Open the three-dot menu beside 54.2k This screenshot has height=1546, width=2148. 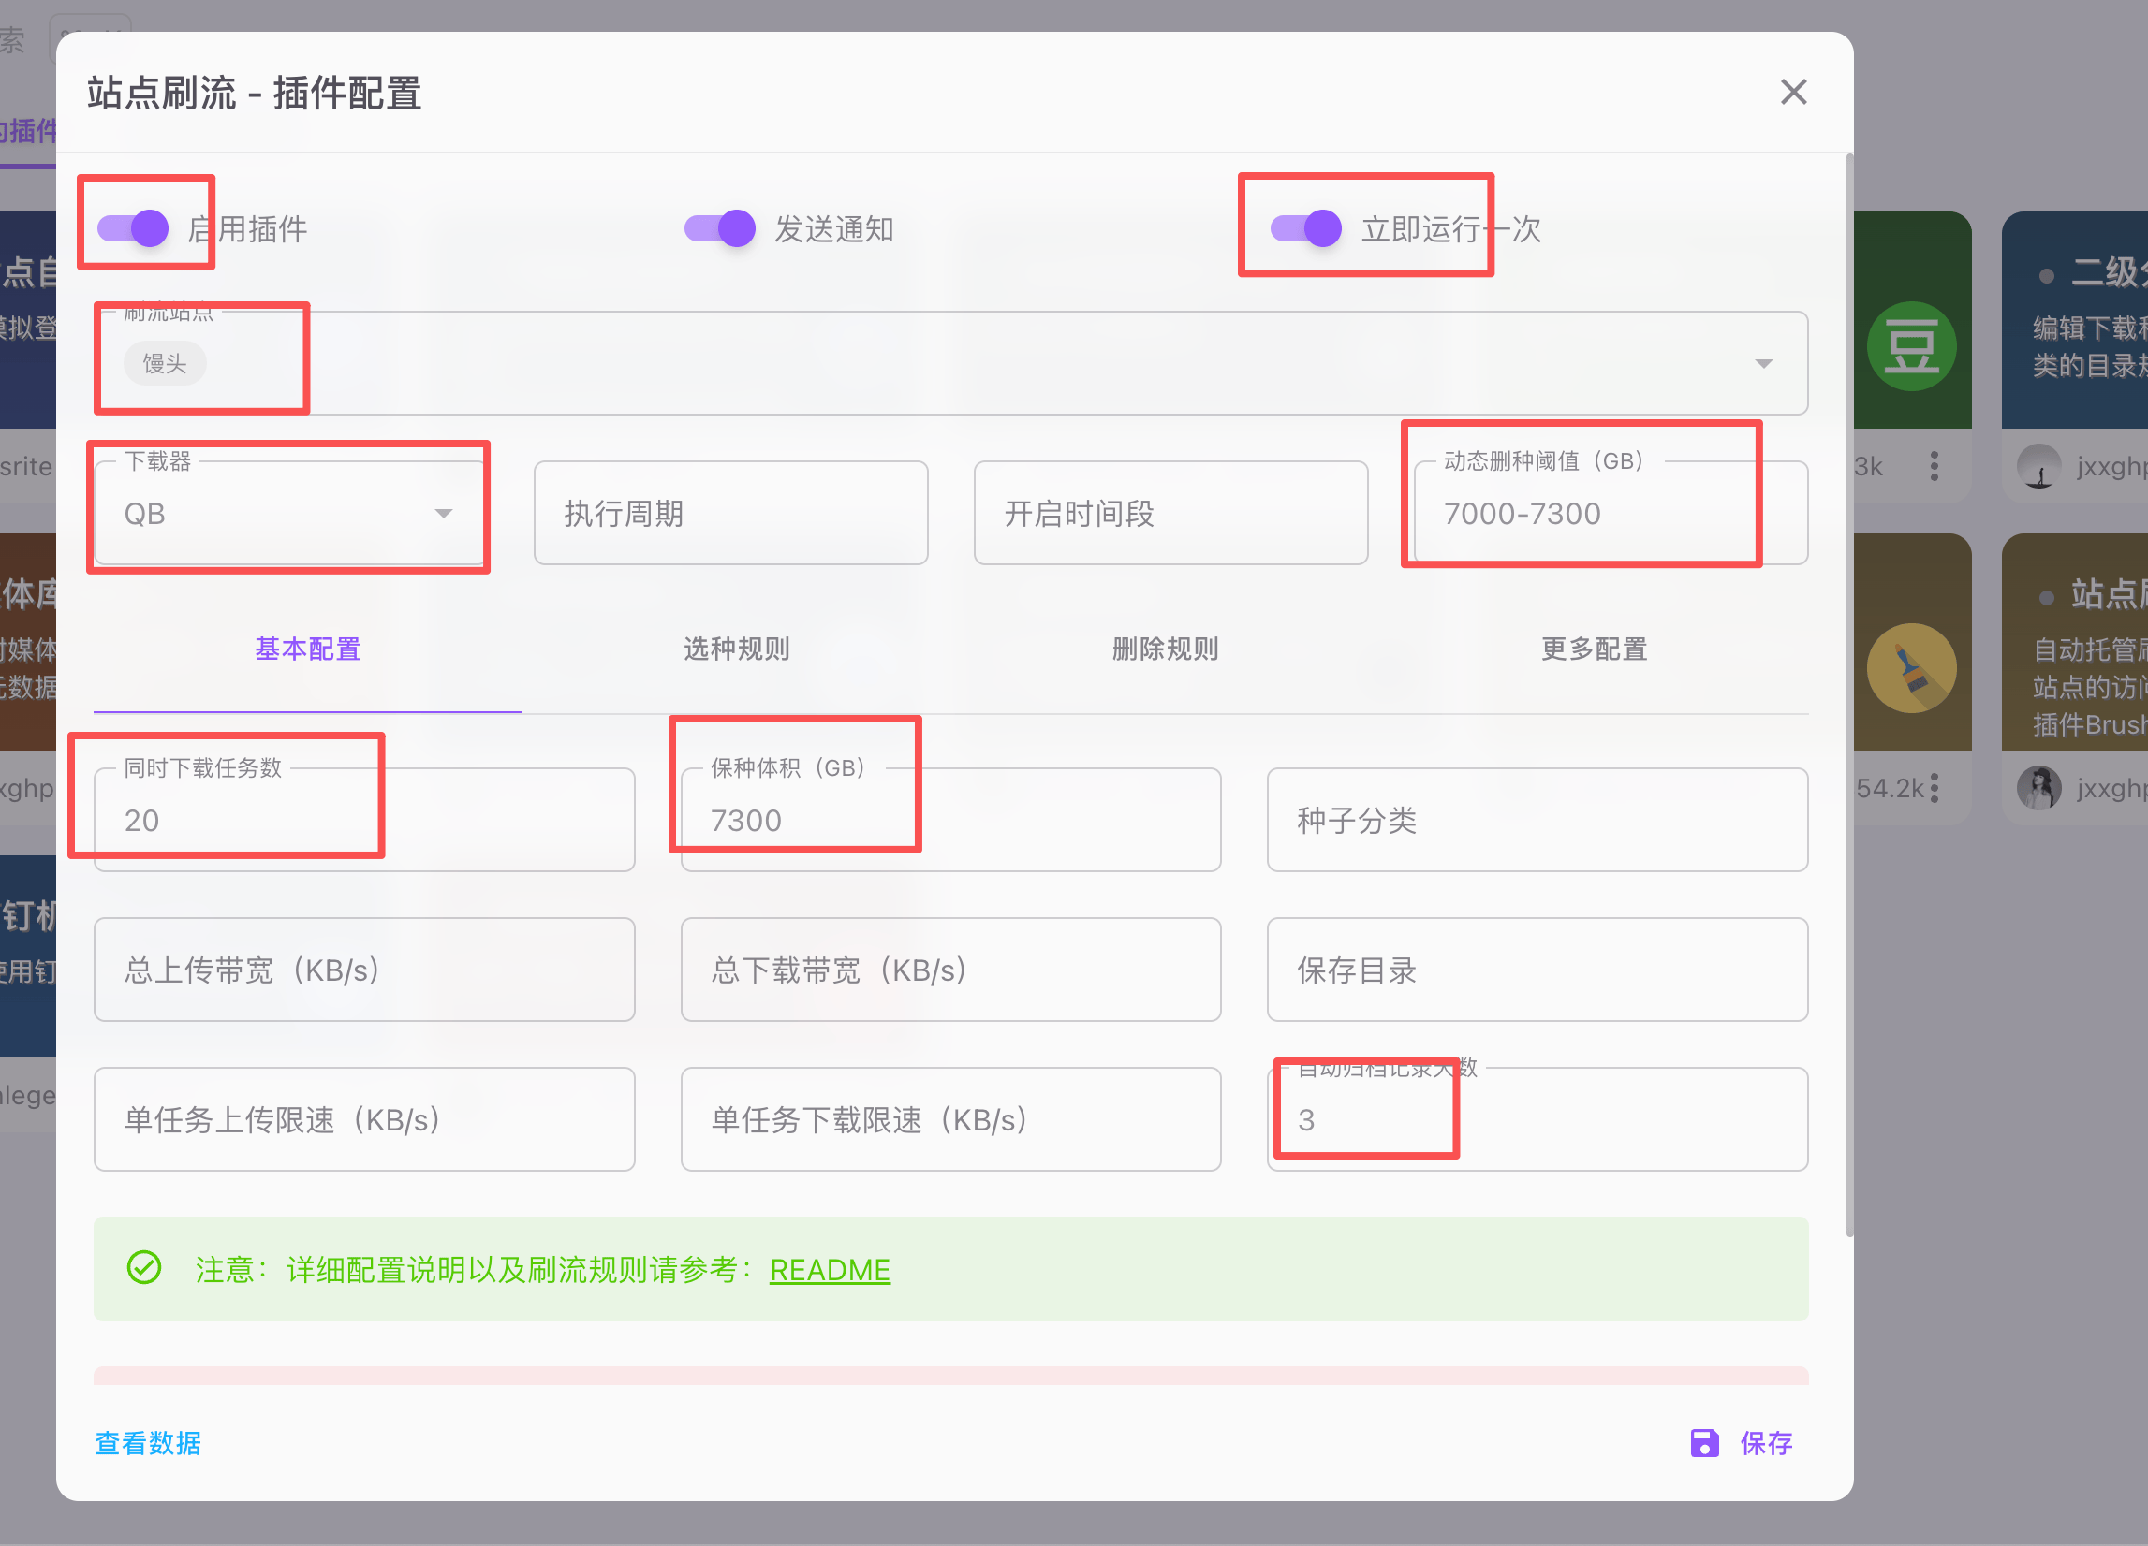1934,788
